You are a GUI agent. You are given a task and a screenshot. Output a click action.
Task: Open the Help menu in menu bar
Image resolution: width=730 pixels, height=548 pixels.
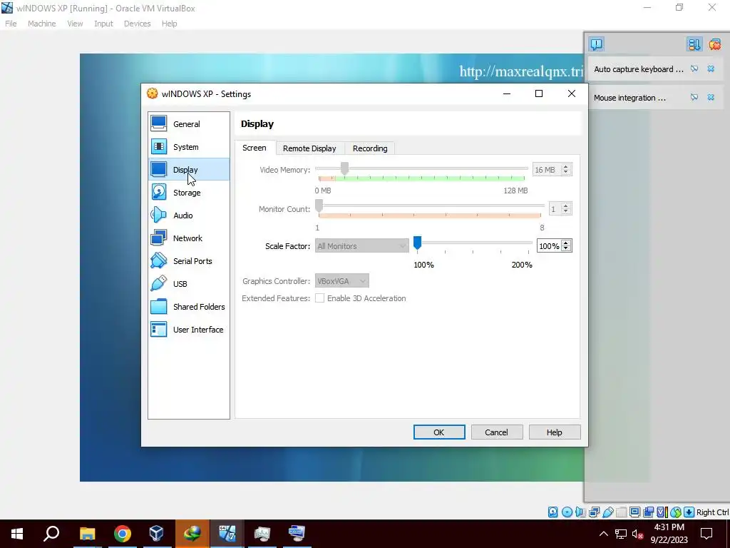pos(169,24)
